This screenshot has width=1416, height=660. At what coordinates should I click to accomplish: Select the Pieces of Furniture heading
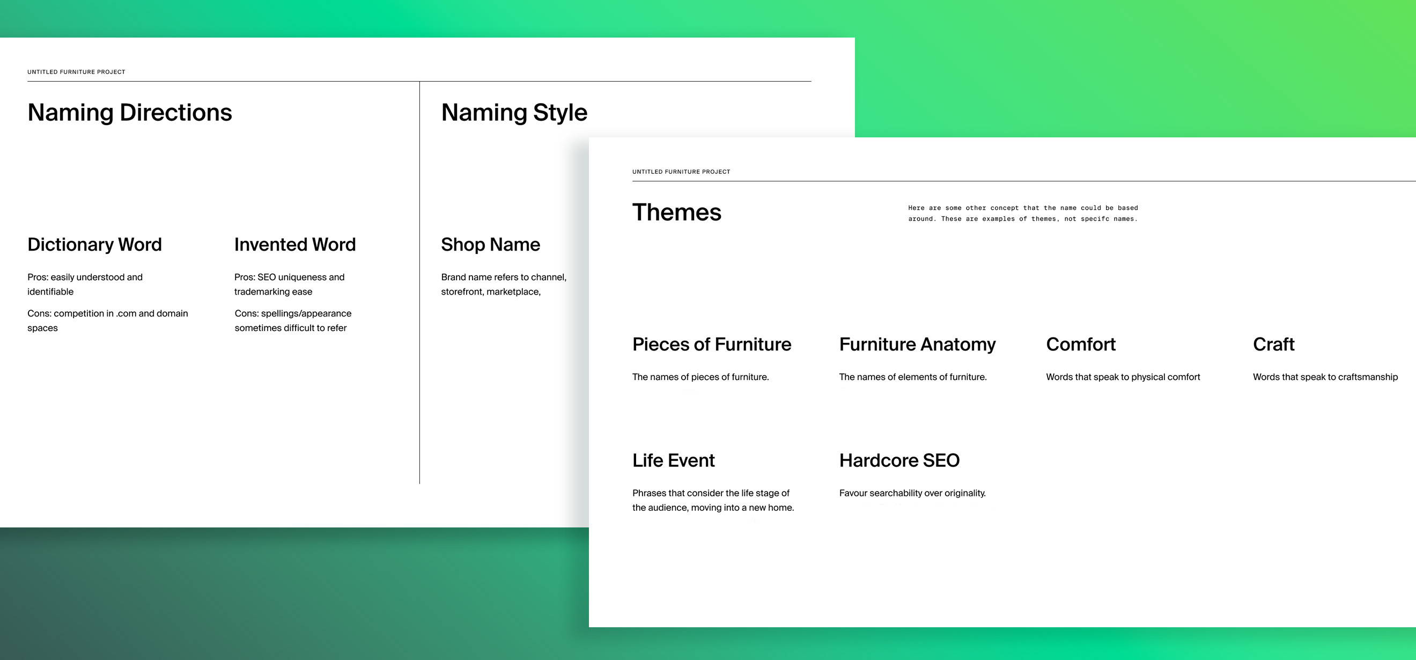point(711,344)
